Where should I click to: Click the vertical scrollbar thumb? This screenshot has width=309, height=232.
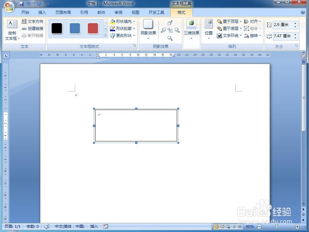tap(304, 98)
